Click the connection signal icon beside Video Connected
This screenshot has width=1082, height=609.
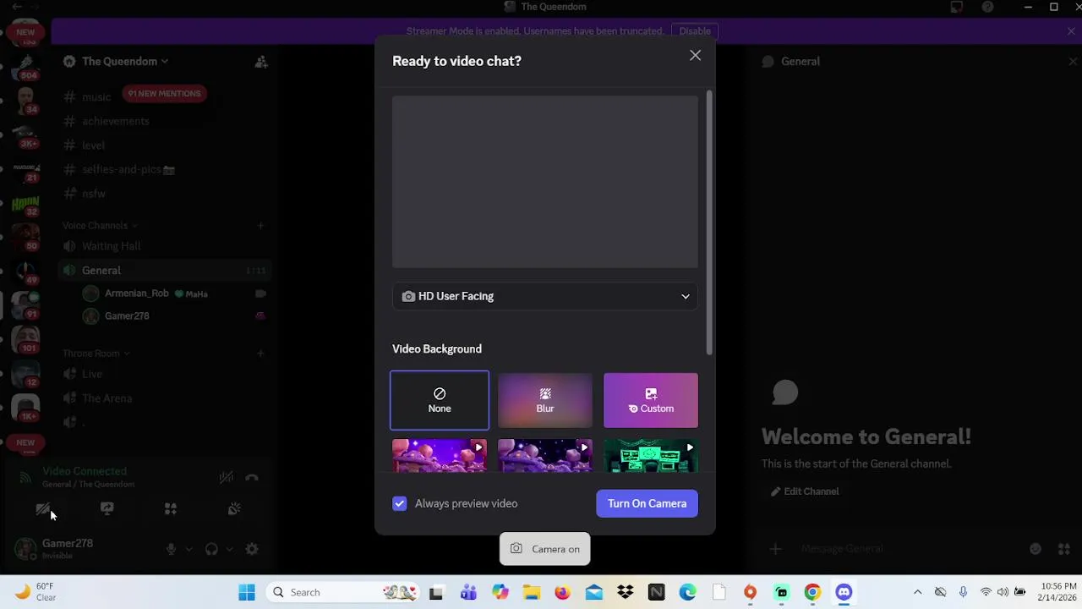pyautogui.click(x=25, y=477)
